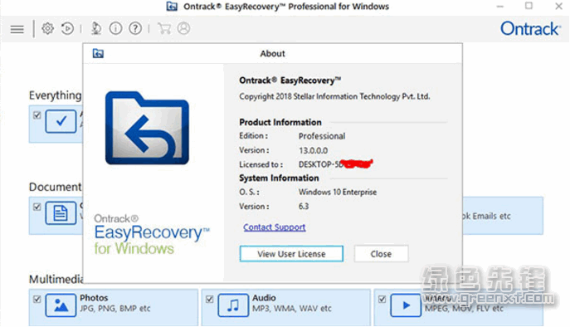Click the large EasyRecovery folder logo
The width and height of the screenshot is (570, 327).
point(147,128)
